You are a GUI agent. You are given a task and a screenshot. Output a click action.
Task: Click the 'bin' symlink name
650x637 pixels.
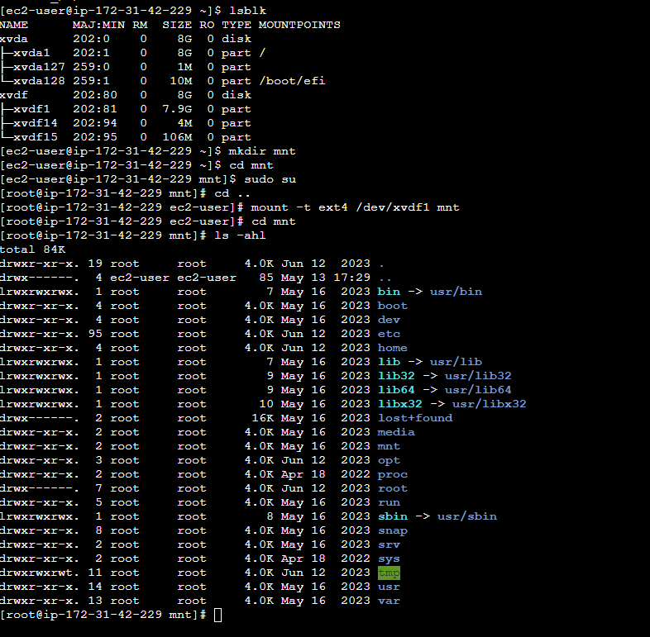(x=389, y=292)
